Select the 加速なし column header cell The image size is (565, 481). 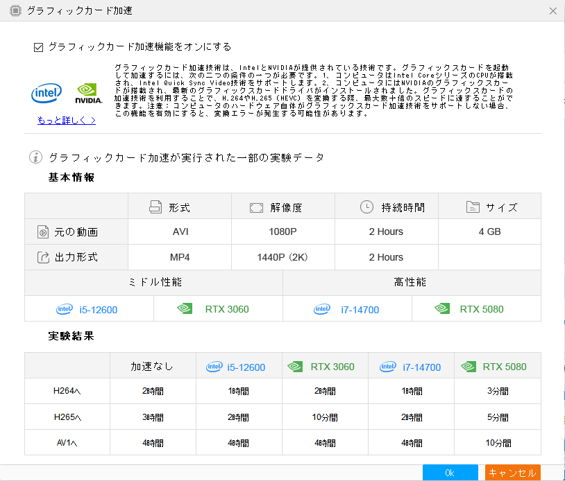tap(152, 365)
